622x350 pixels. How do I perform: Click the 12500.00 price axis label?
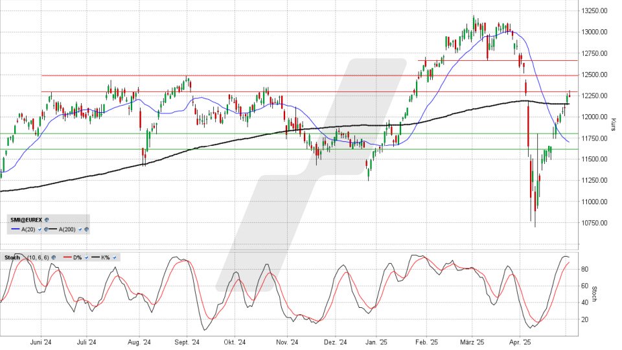click(594, 75)
